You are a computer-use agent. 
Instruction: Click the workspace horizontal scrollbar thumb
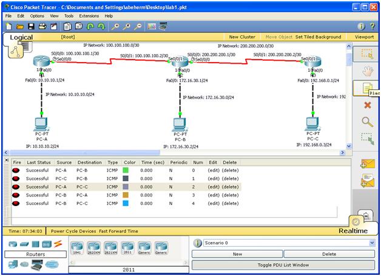coord(85,153)
